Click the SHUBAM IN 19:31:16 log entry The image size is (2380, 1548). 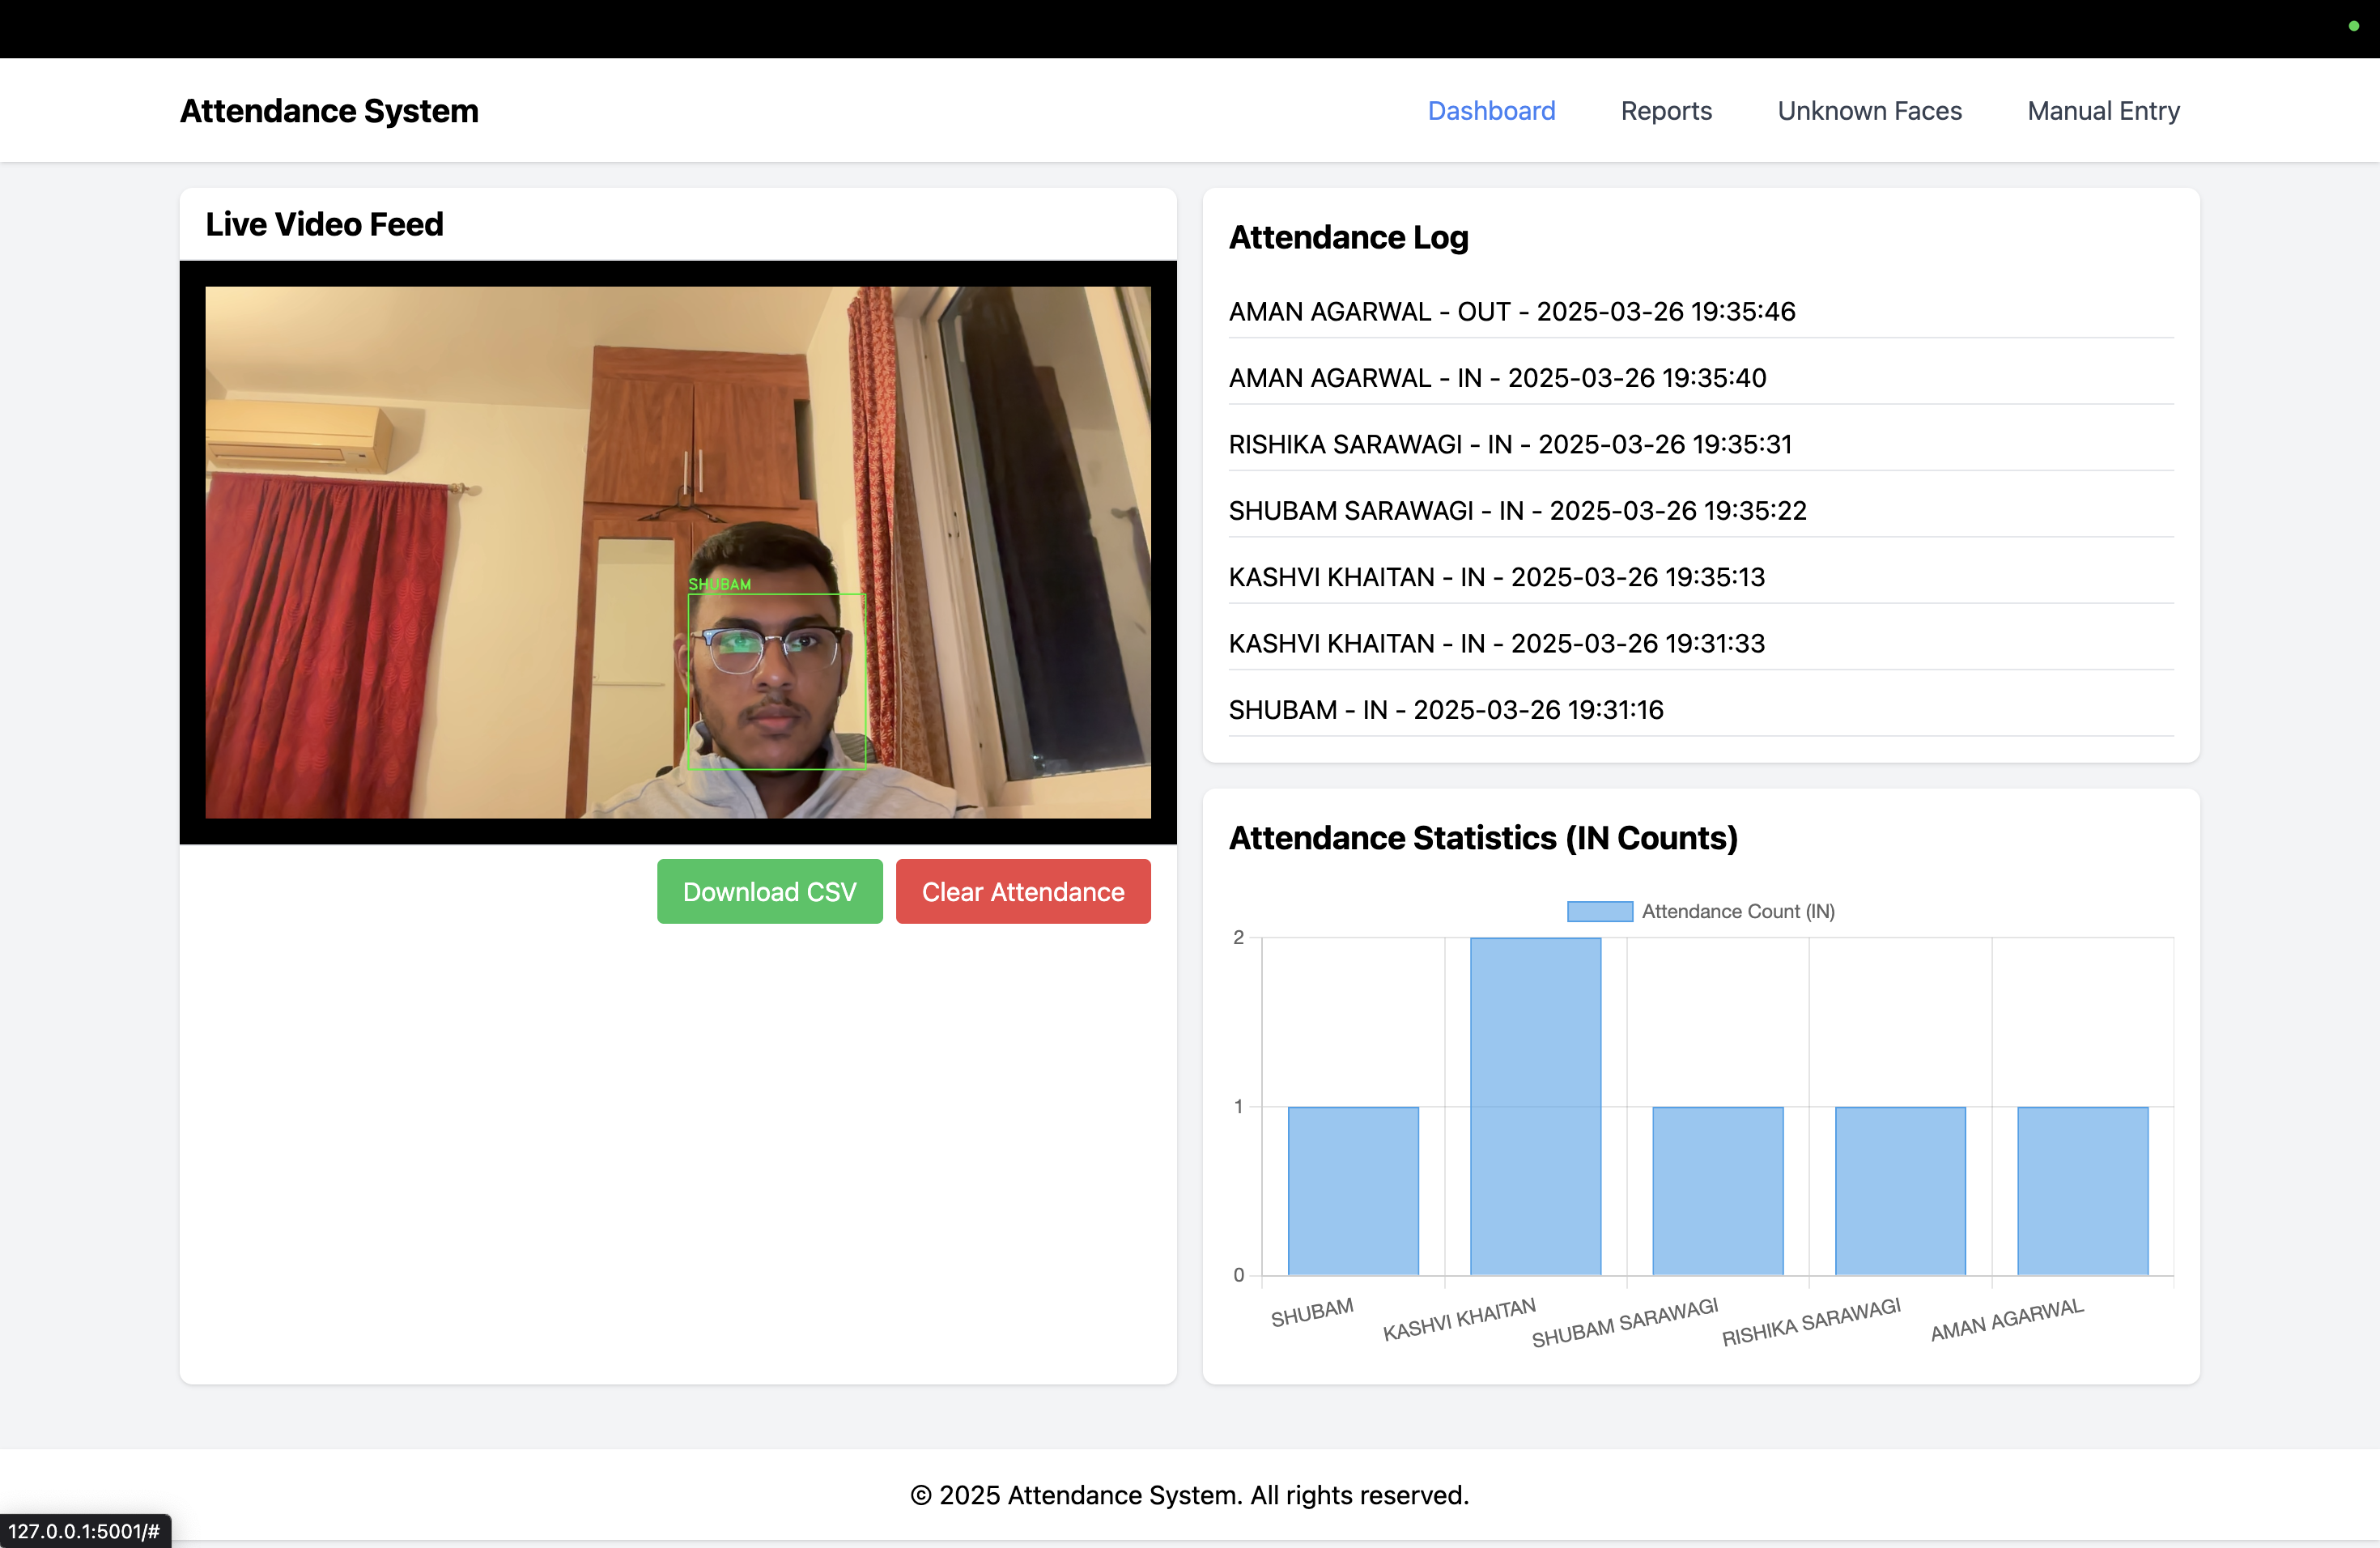pyautogui.click(x=1446, y=709)
